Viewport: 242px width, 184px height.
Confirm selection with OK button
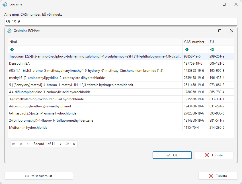click(172, 155)
